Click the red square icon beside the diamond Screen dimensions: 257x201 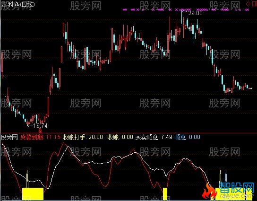(254, 4)
